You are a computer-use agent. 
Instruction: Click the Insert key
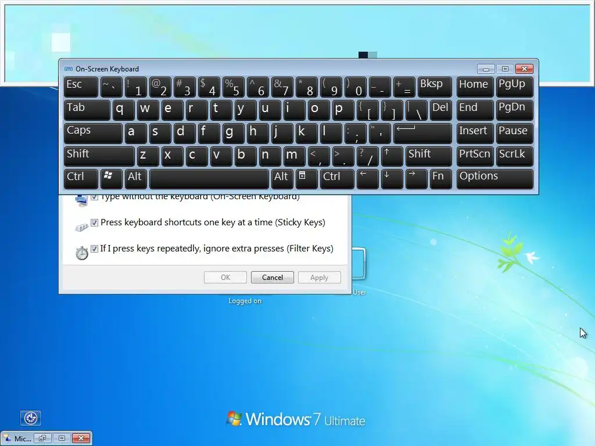[475, 133]
